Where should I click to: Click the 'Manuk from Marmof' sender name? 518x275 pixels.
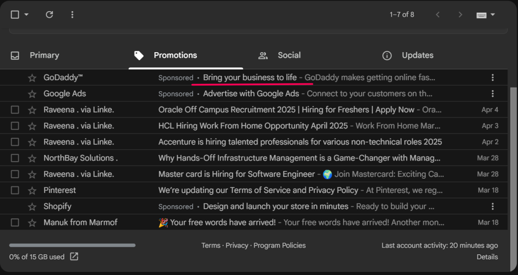pos(80,222)
